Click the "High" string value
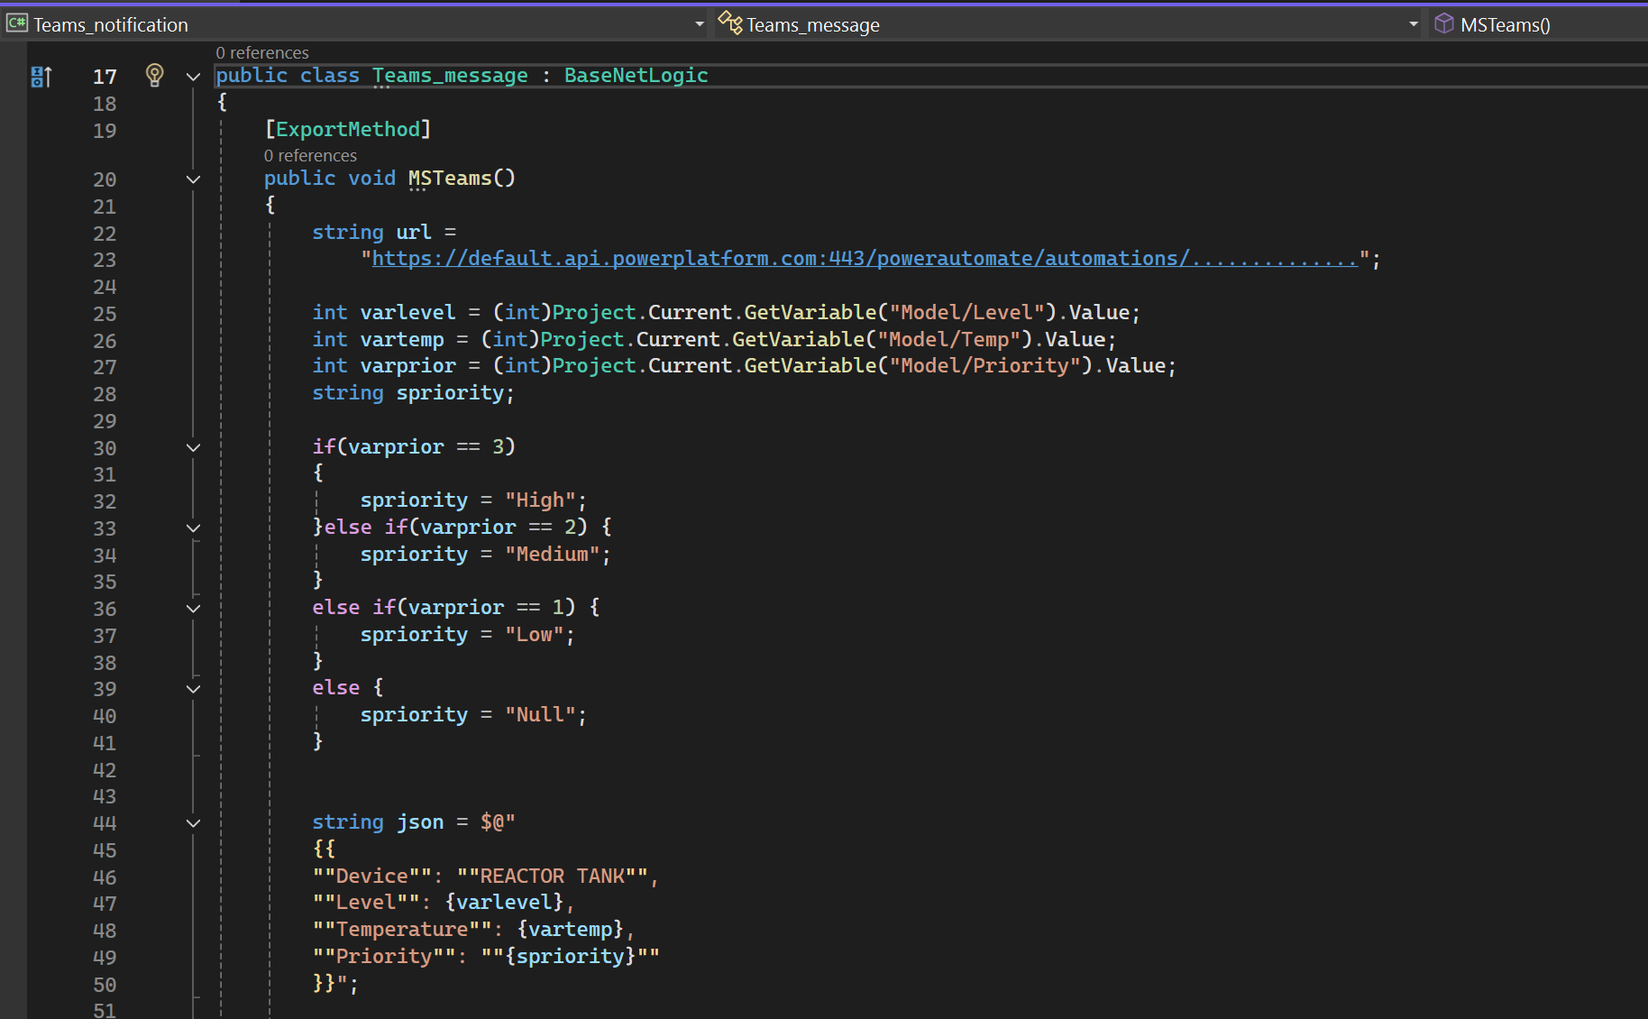The height and width of the screenshot is (1019, 1648). 540,500
